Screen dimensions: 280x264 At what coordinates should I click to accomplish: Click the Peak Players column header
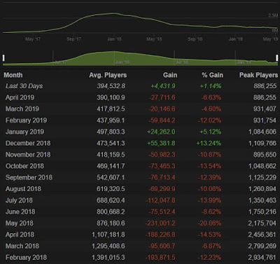(258, 75)
